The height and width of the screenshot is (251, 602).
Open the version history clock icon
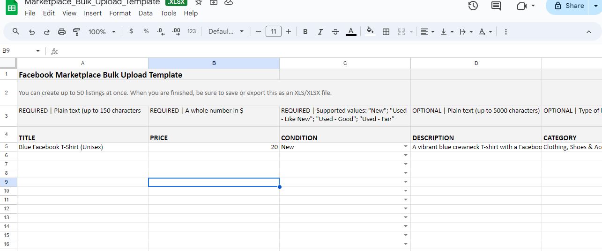point(473,6)
